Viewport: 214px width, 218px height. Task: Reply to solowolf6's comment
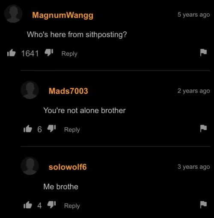tap(72, 206)
